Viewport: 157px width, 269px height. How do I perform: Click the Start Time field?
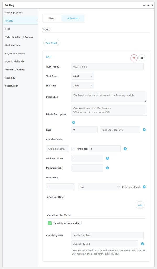(x=83, y=76)
